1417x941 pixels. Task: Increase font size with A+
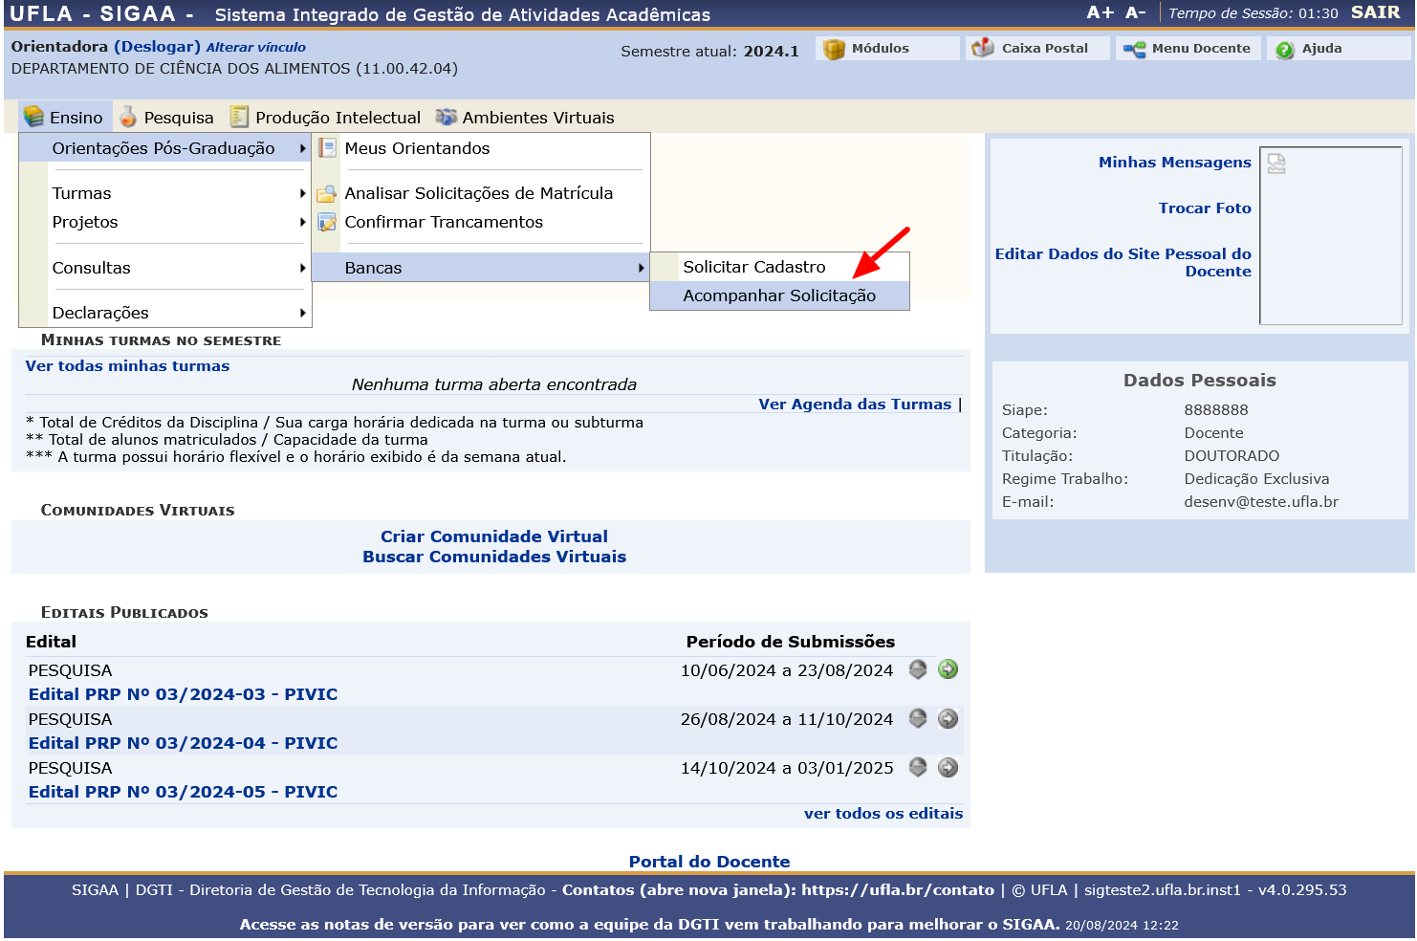(1101, 12)
